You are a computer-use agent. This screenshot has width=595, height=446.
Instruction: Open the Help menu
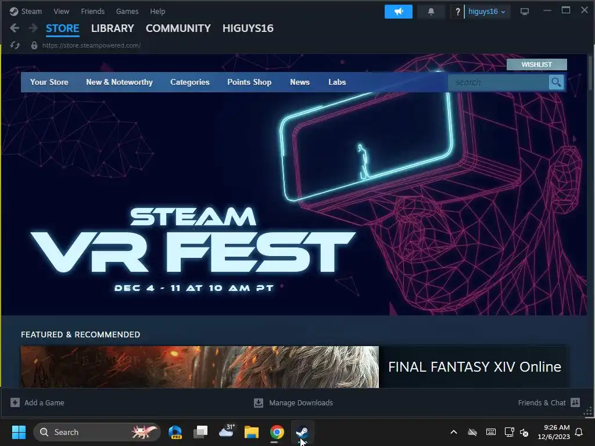157,12
